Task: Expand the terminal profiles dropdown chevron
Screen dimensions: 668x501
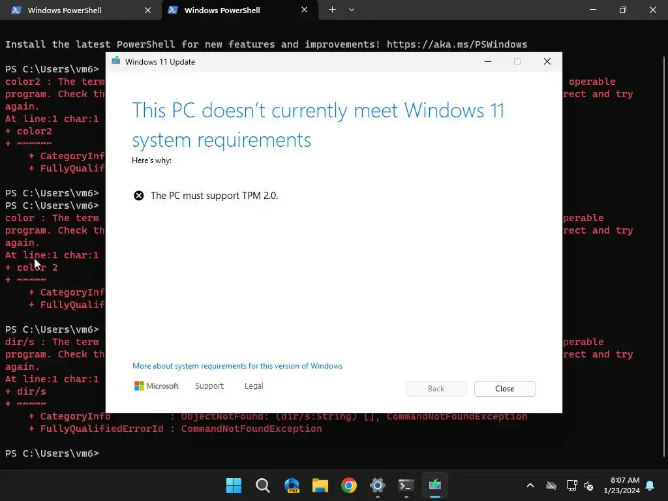Action: [x=352, y=10]
